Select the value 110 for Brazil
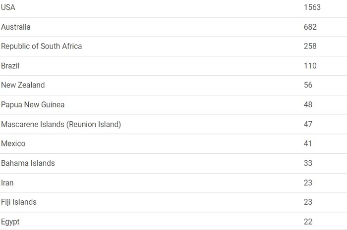Screen dimensions: 347x230 [x=310, y=66]
